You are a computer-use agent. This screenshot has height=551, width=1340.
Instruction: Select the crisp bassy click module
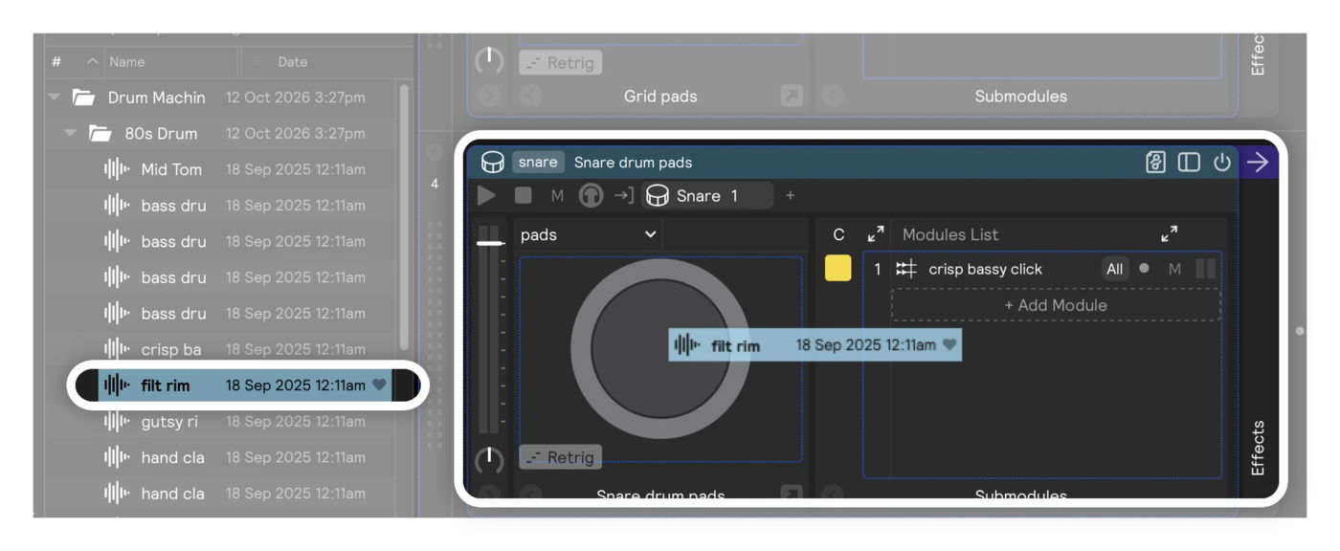[986, 269]
